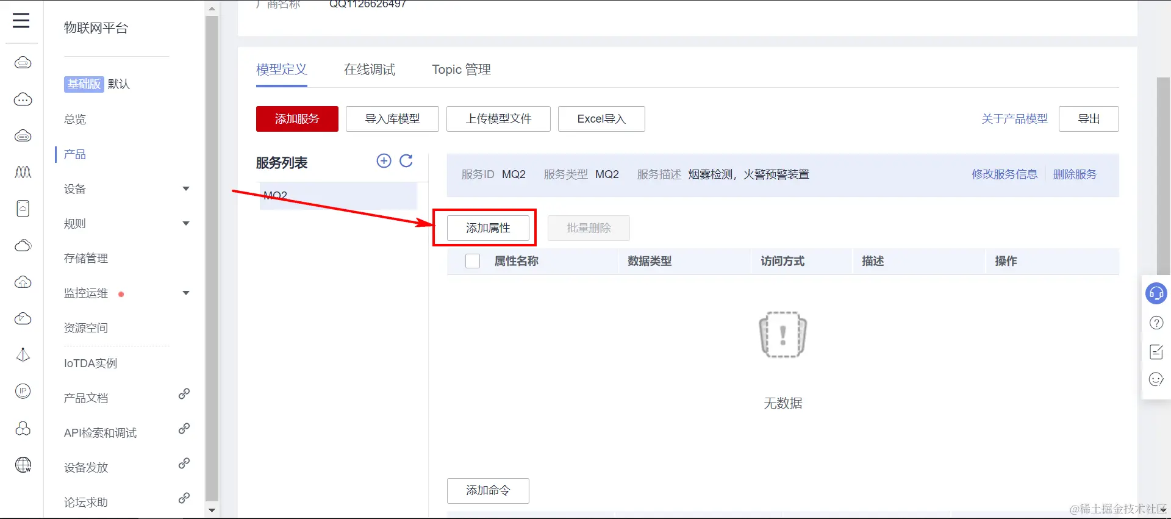Expand the 监控运维 submenu arrow

[x=186, y=293]
